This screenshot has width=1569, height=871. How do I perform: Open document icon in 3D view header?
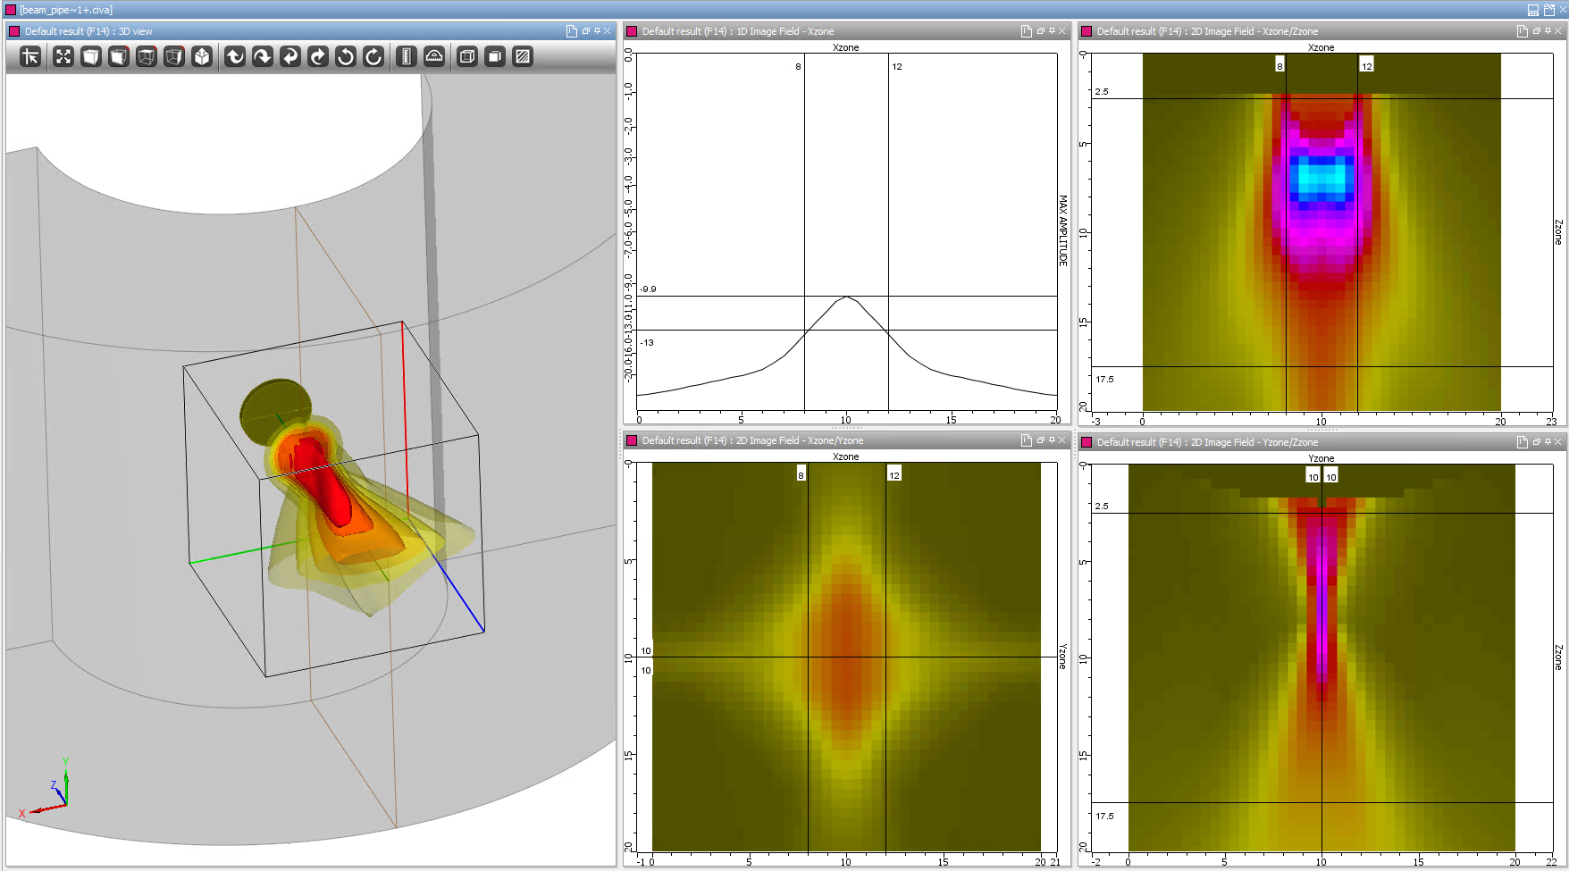(572, 31)
